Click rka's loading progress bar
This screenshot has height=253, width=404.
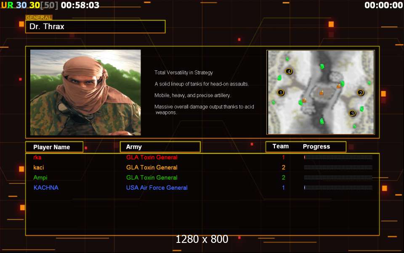tap(338, 157)
